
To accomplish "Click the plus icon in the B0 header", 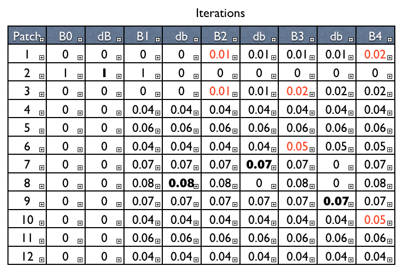I will [80, 39].
